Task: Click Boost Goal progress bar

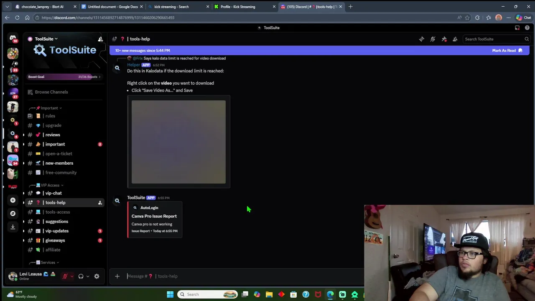Action: click(x=64, y=77)
